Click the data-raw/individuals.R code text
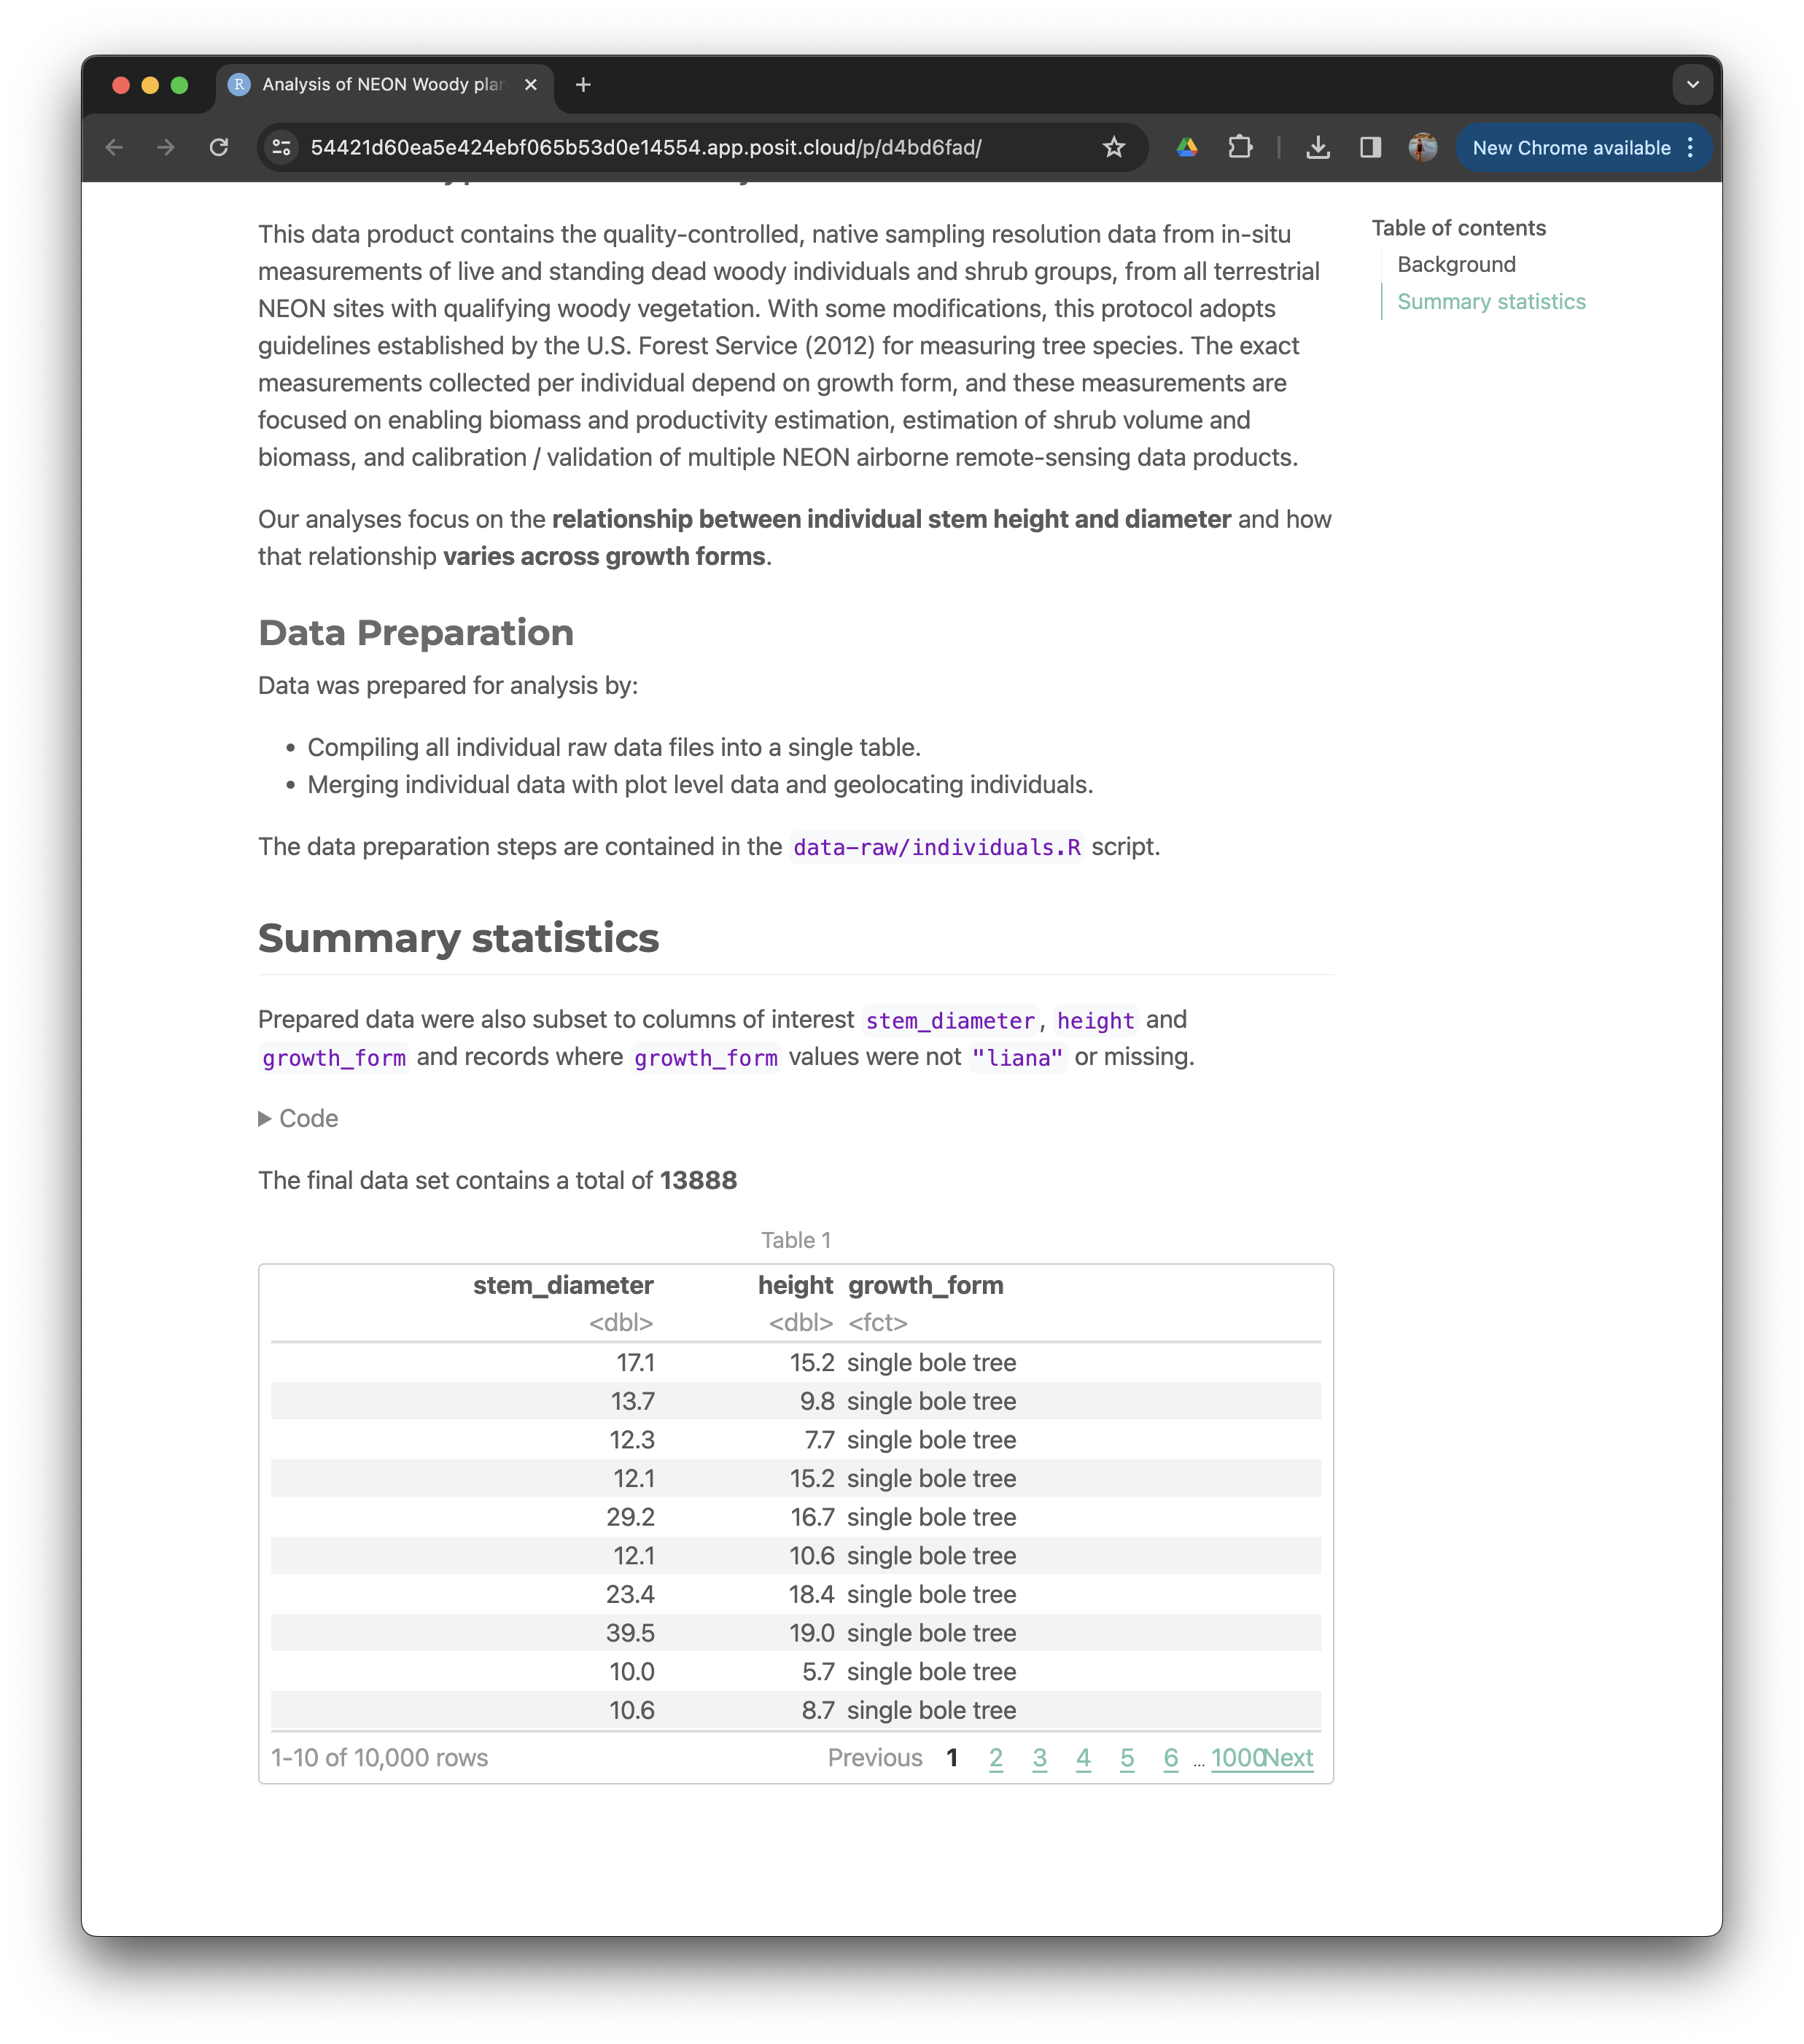Image resolution: width=1804 pixels, height=2044 pixels. [936, 847]
